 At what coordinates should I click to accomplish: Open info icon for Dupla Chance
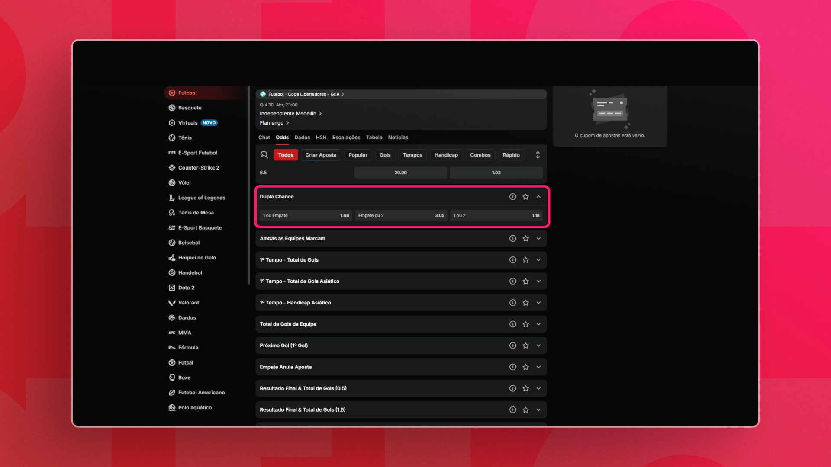(513, 197)
